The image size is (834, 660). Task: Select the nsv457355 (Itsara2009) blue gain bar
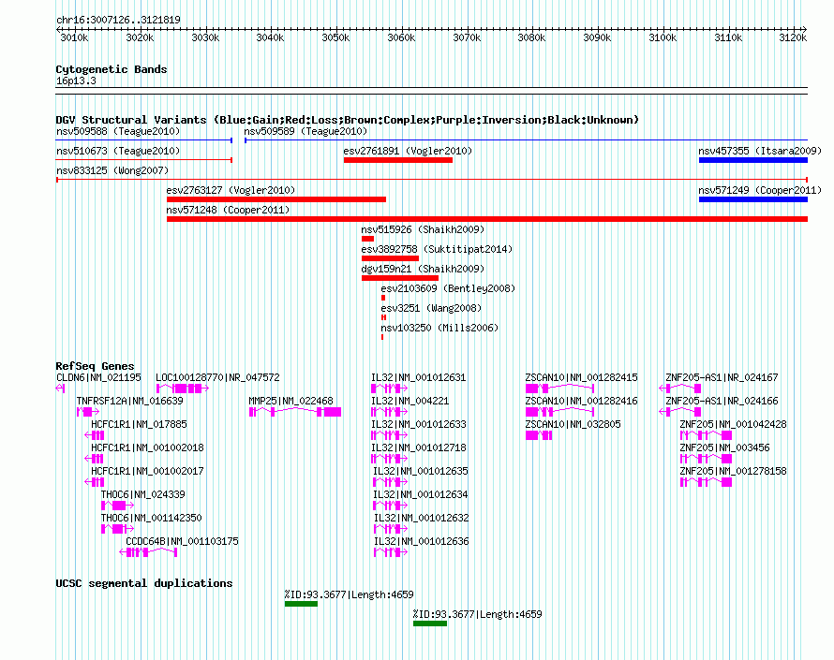[x=753, y=160]
